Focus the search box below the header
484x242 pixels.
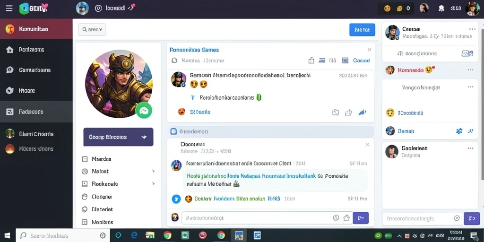pyautogui.click(x=92, y=30)
